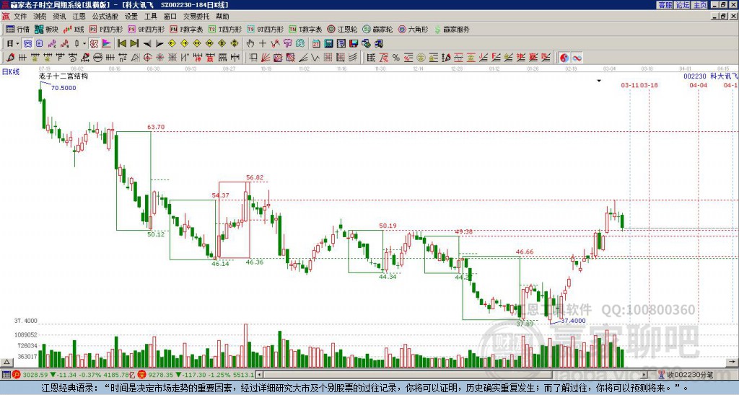
Task: Open the 9T四方形 tool
Action: (x=265, y=29)
